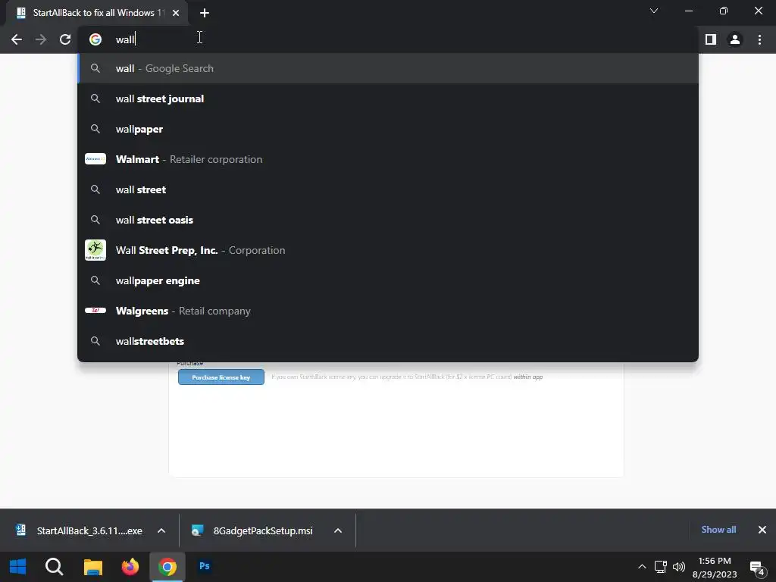Image resolution: width=776 pixels, height=582 pixels.
Task: Choose the 'wallstreetbets' suggestion
Action: point(388,341)
